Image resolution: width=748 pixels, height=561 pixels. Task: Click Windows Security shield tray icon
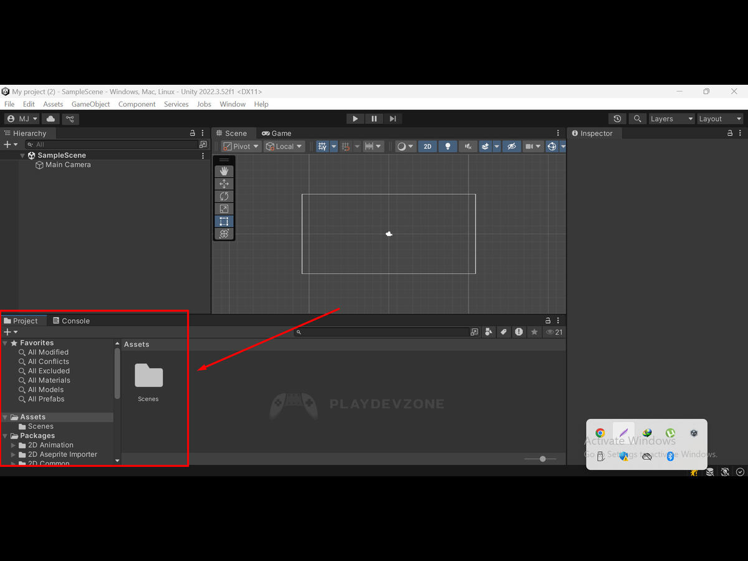pyautogui.click(x=623, y=456)
